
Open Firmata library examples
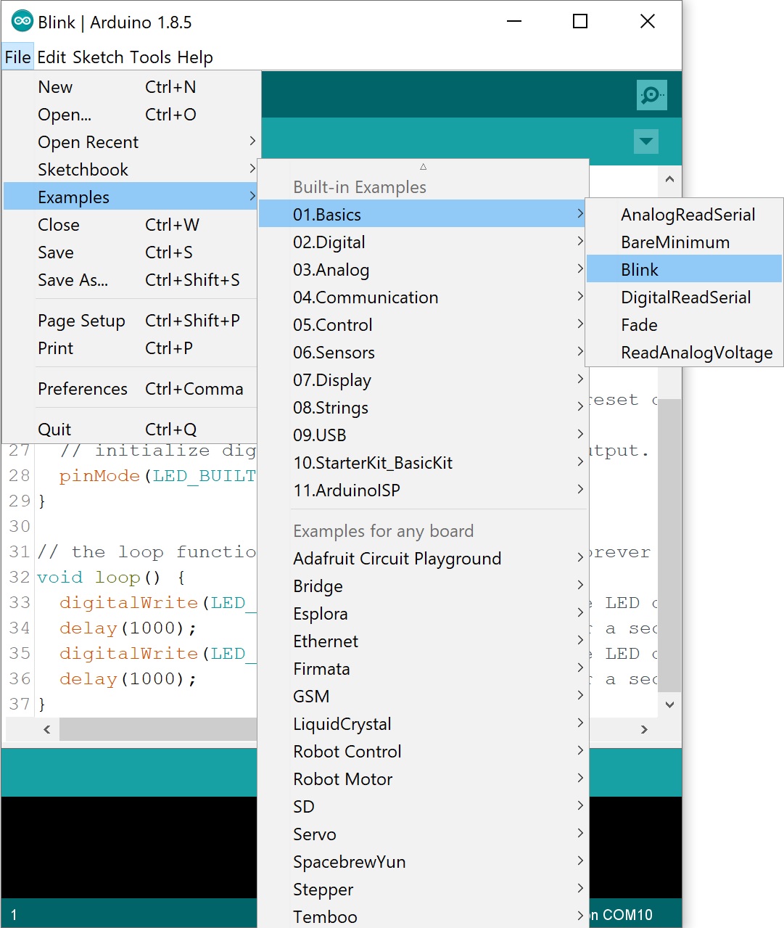pyautogui.click(x=423, y=669)
